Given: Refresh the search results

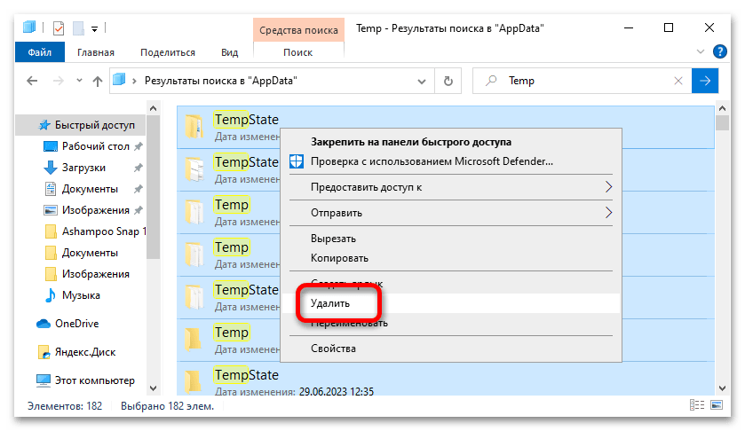Looking at the screenshot, I should tap(448, 82).
